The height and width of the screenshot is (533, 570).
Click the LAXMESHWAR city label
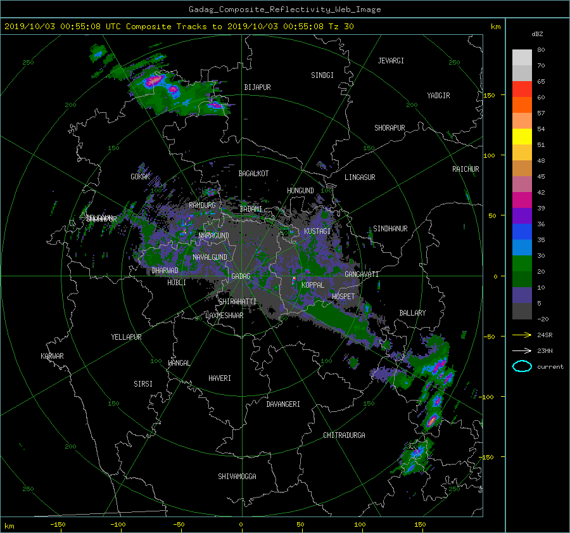(x=224, y=316)
